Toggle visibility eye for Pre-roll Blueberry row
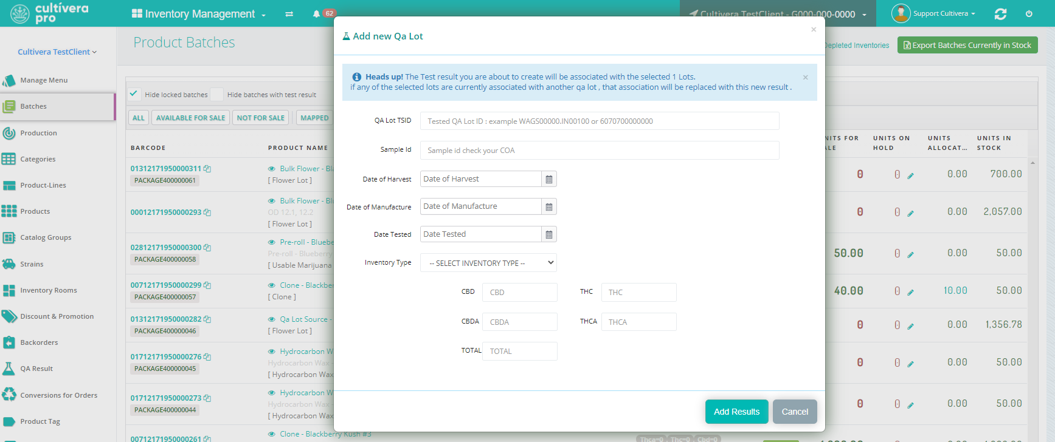Image resolution: width=1055 pixels, height=442 pixels. 272,242
